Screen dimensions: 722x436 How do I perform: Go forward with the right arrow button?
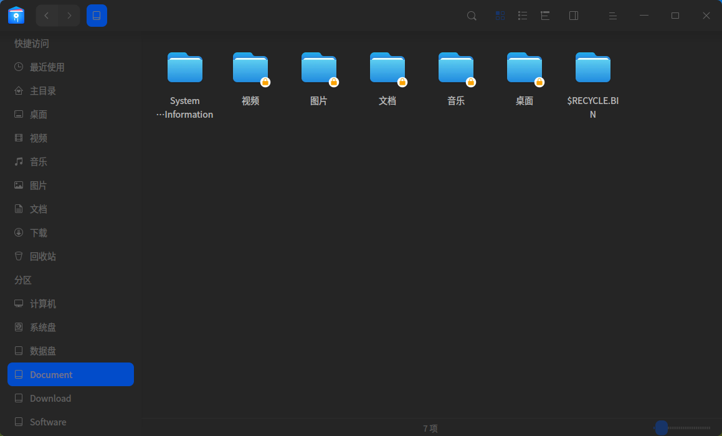tap(69, 16)
